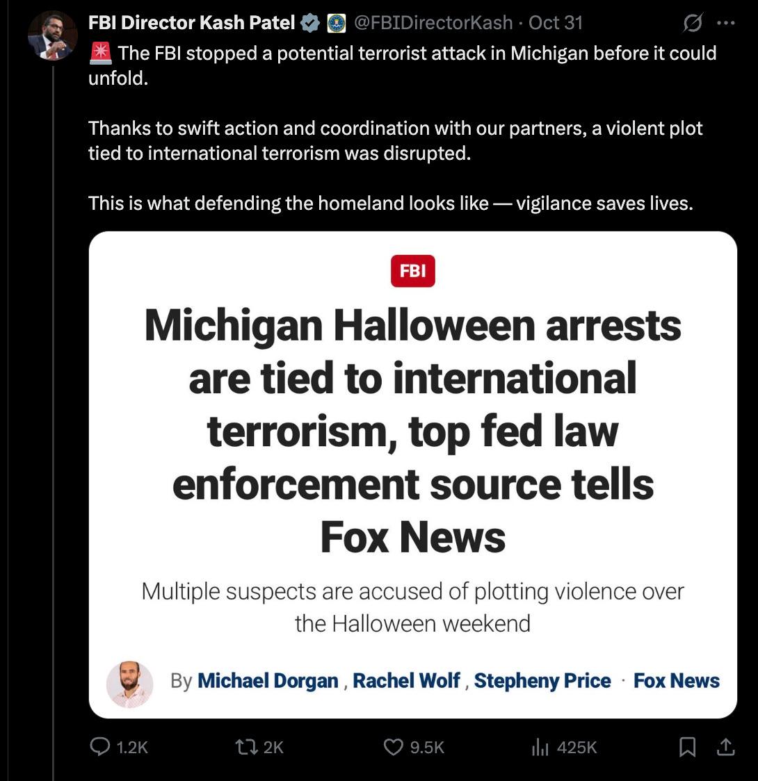Click the blue verified checkmark badge
Viewport: 758px width, 781px height.
coord(310,23)
